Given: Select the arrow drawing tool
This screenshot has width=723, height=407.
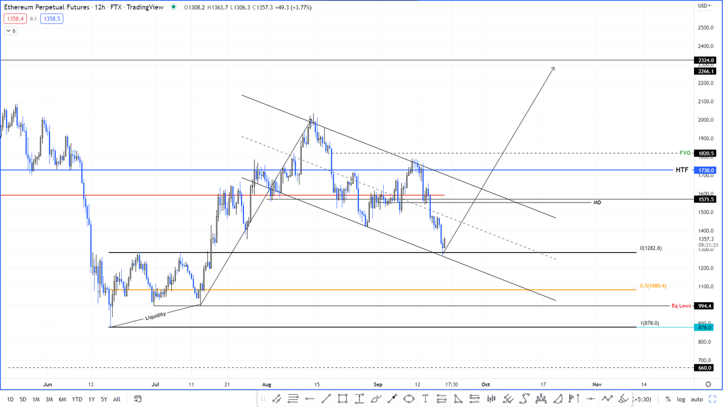Looking at the screenshot, I should pos(392,399).
